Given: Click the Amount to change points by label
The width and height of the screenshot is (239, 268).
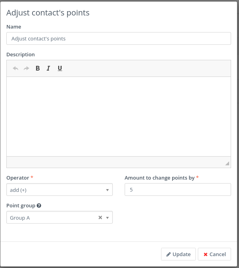Looking at the screenshot, I should pos(159,178).
